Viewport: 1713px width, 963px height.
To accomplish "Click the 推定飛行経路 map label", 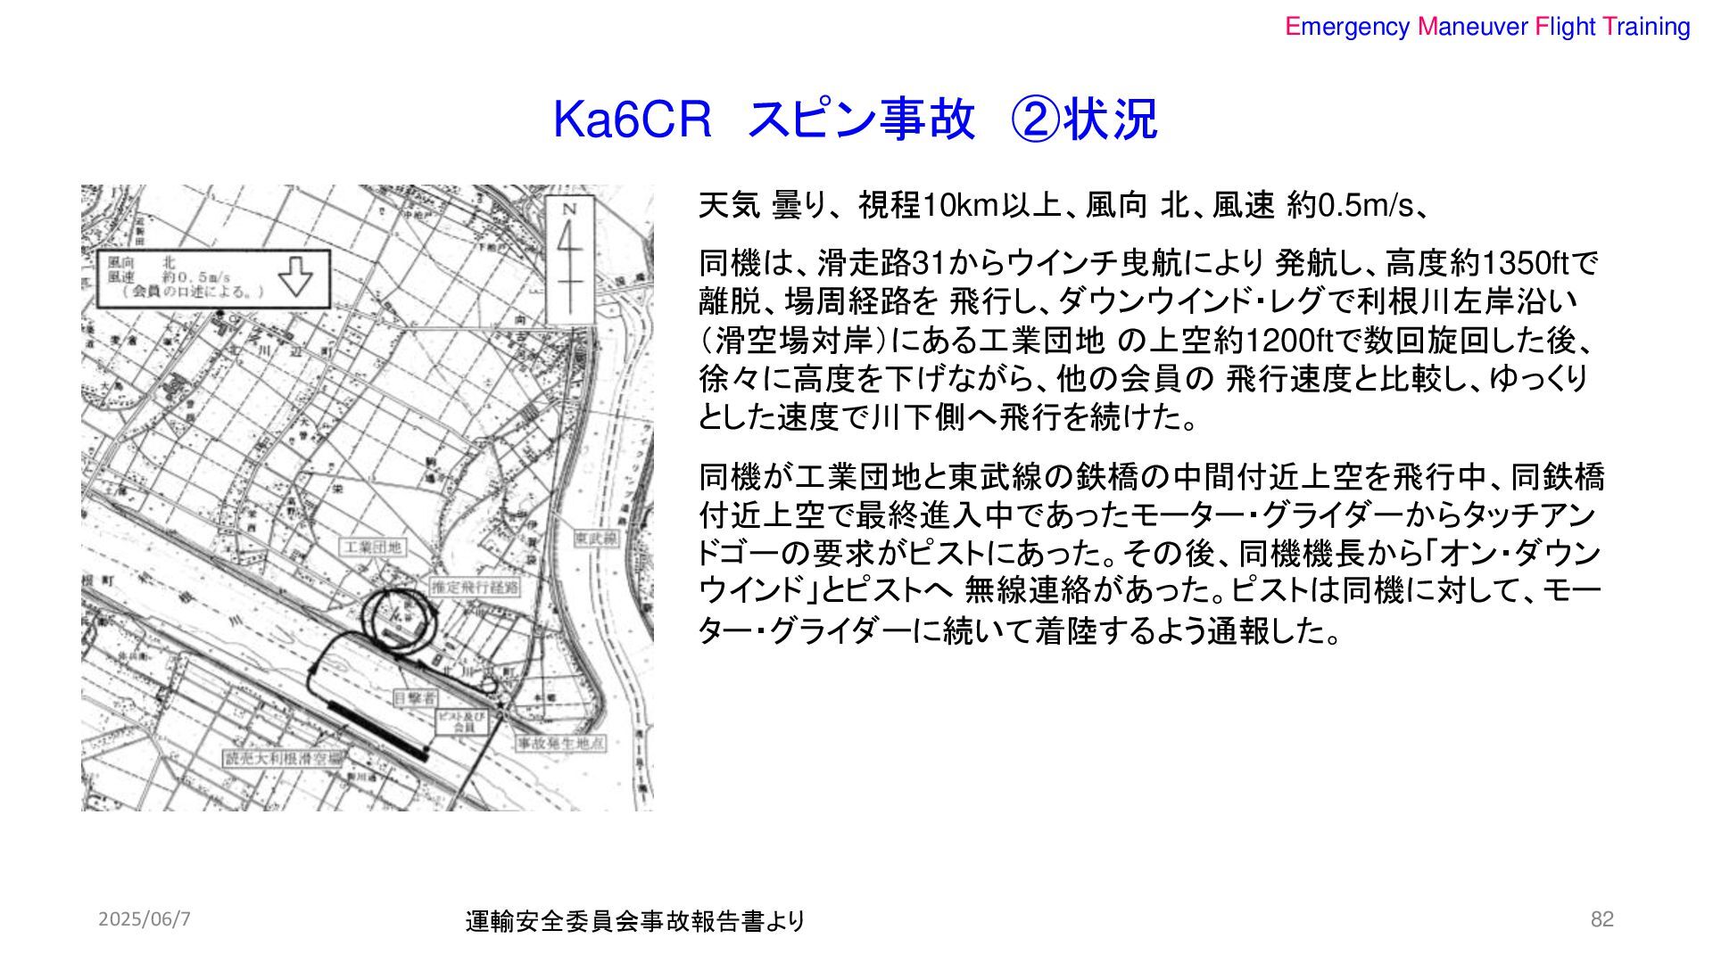I will pos(474,587).
